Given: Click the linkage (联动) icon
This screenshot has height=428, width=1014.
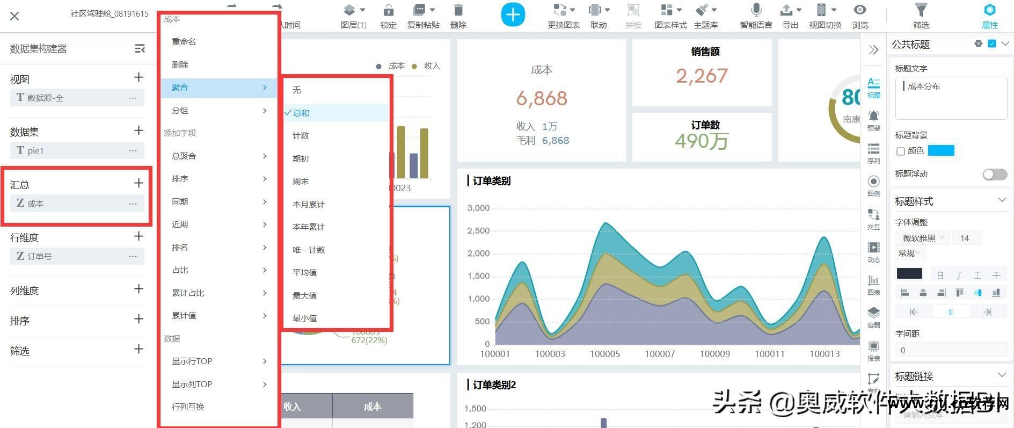Looking at the screenshot, I should pyautogui.click(x=595, y=10).
